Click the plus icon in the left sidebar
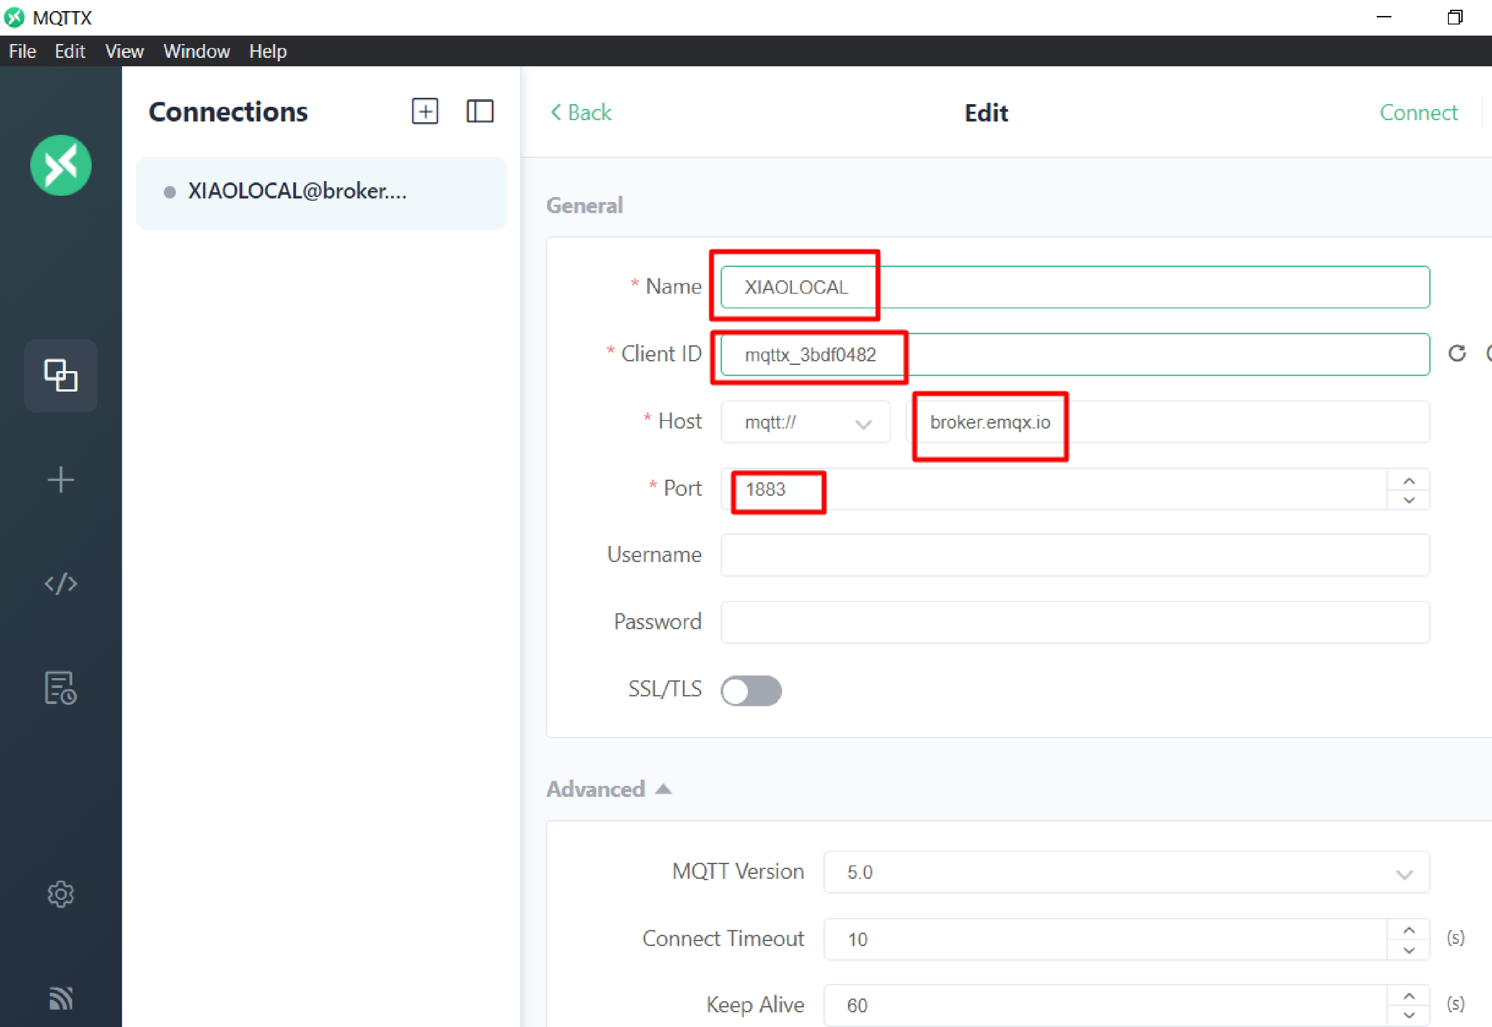This screenshot has height=1027, width=1492. (61, 480)
